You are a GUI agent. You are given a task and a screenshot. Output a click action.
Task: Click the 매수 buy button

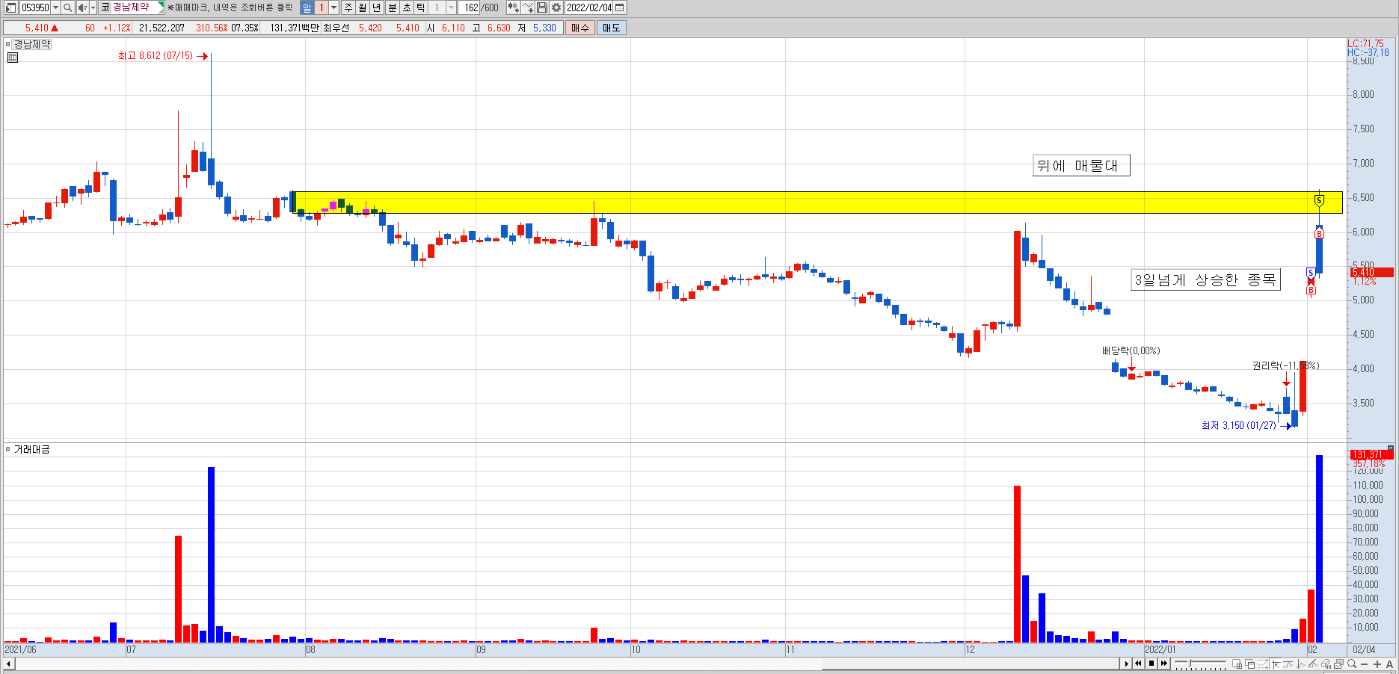[x=580, y=28]
